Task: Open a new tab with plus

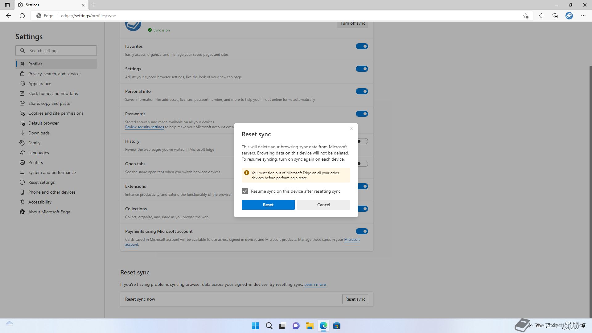Action: (x=94, y=5)
